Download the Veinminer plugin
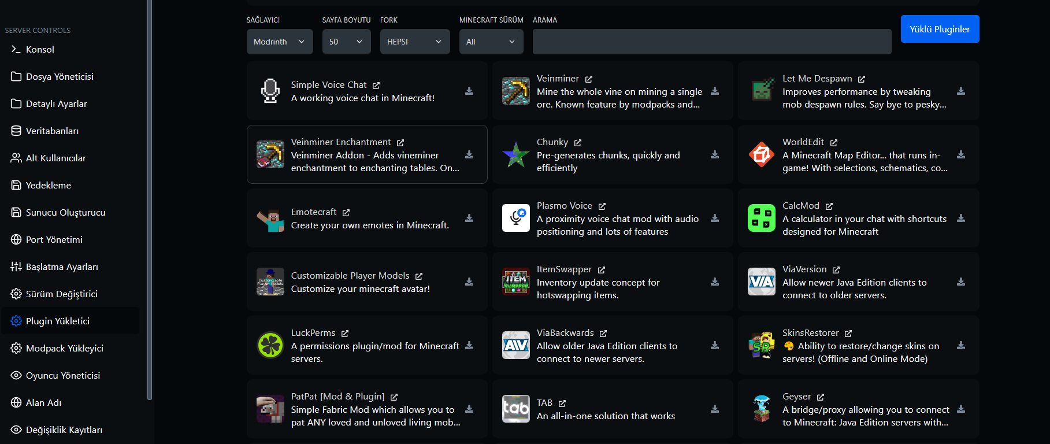Image resolution: width=1050 pixels, height=444 pixels. 715,91
